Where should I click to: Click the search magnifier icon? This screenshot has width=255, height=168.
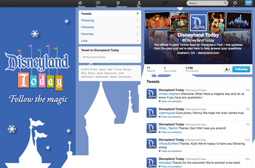click(x=225, y=3)
